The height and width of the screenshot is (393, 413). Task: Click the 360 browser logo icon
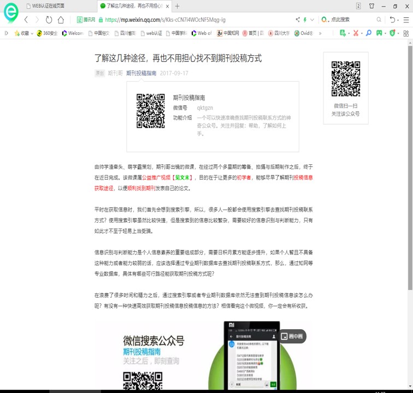point(11,13)
